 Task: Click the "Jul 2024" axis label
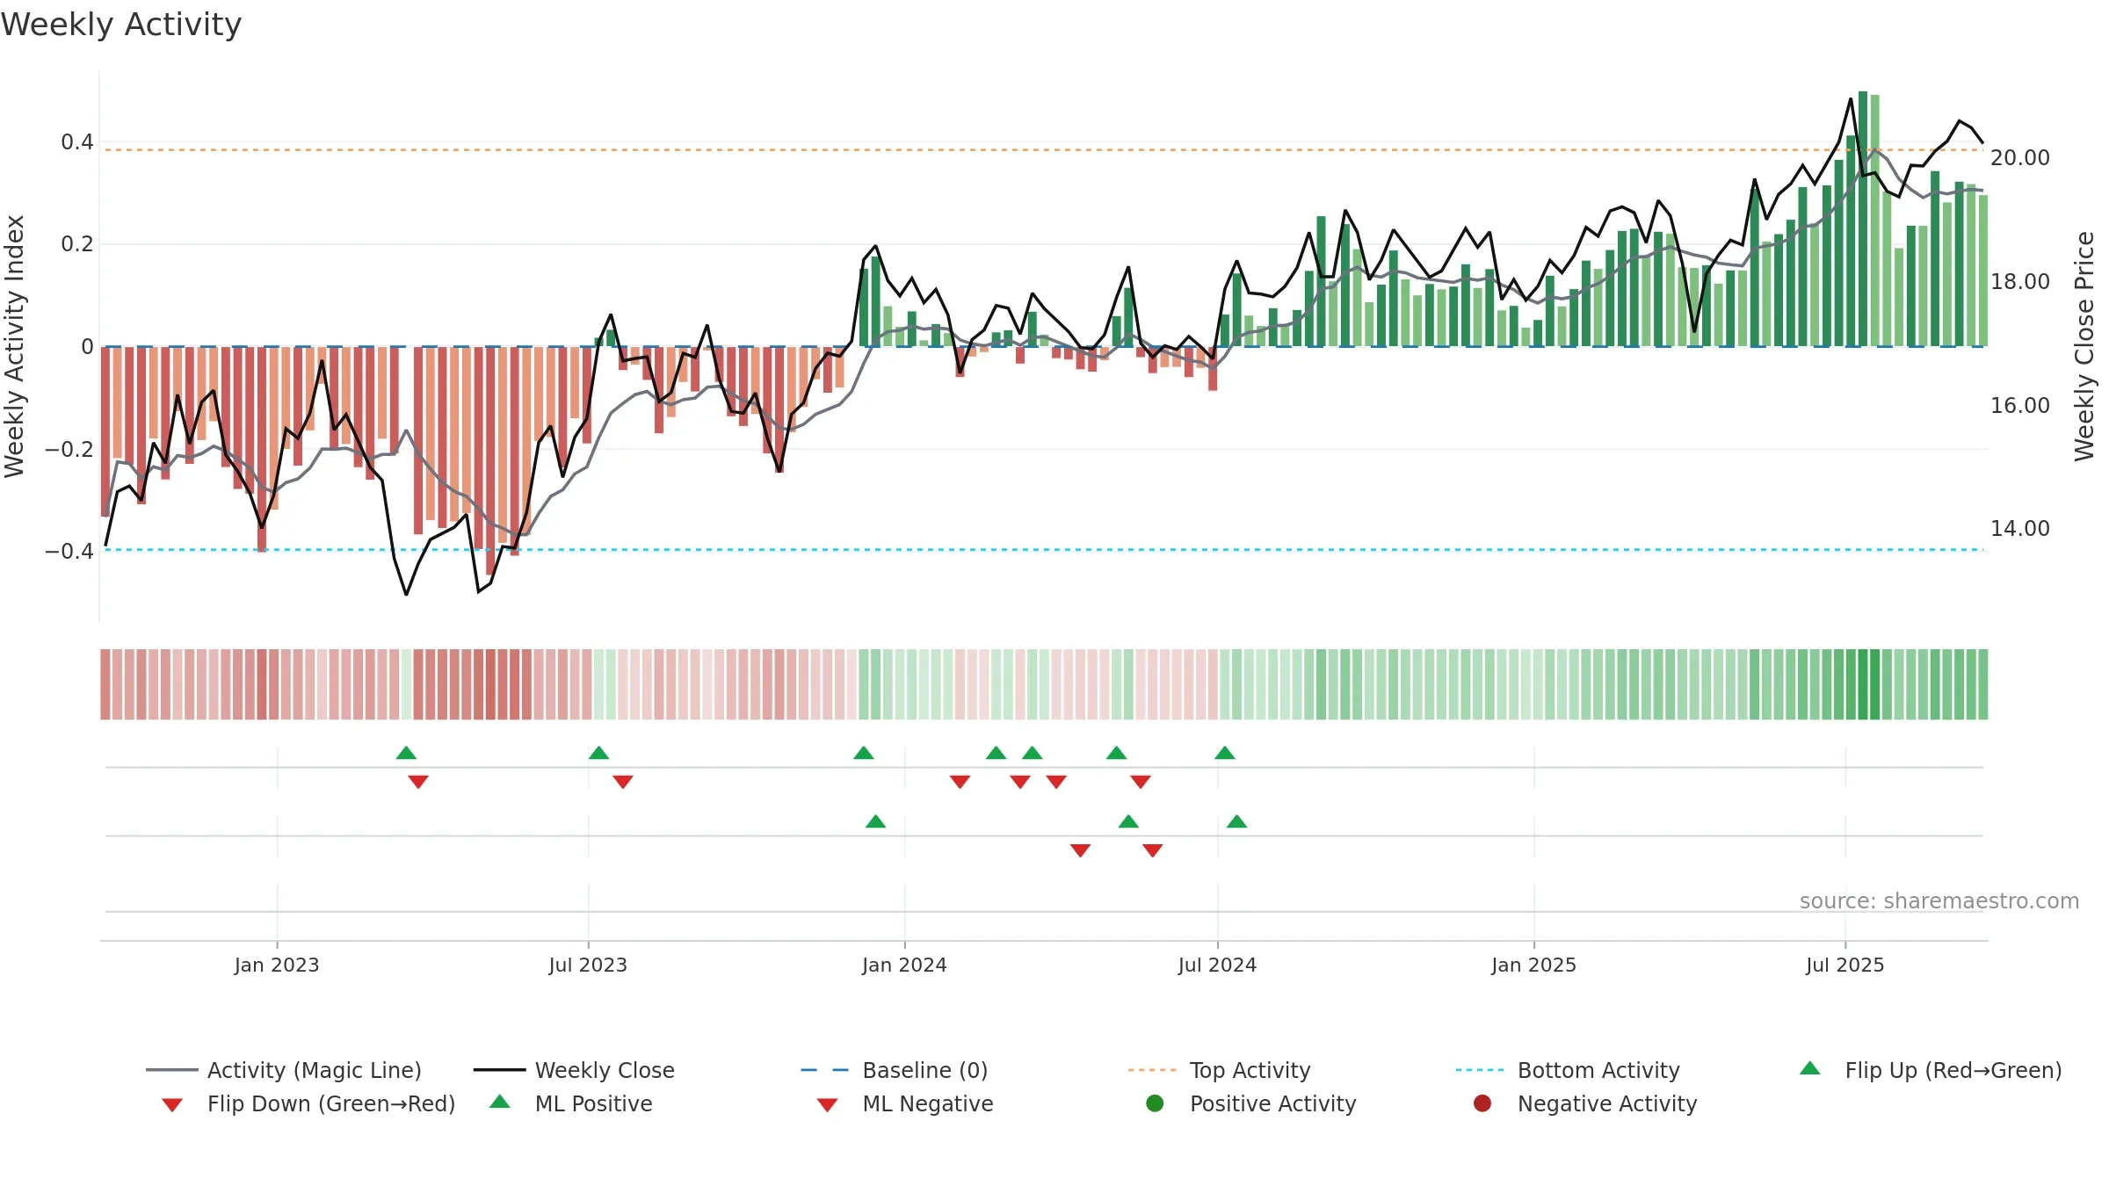tap(1217, 965)
